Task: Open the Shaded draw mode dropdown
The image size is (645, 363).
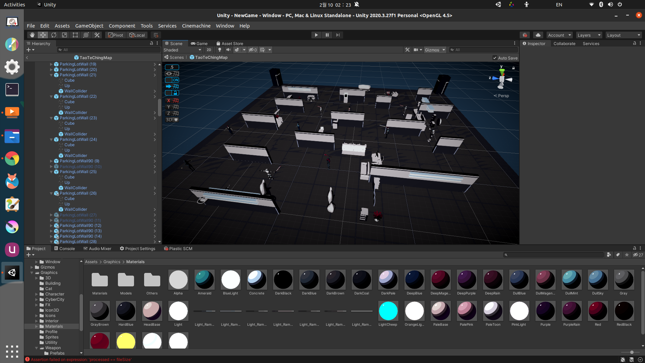Action: (x=182, y=50)
